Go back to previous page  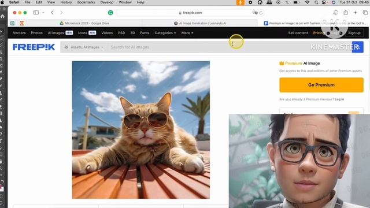click(x=52, y=13)
